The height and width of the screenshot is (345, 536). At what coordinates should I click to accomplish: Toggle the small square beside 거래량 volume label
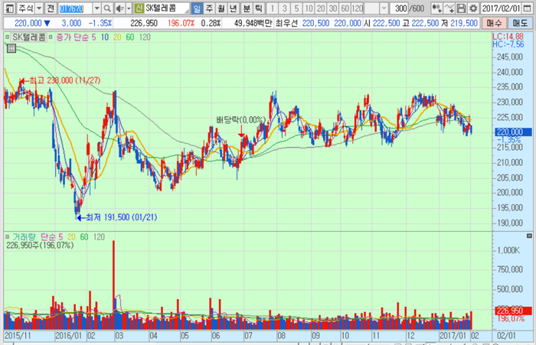pos(8,237)
